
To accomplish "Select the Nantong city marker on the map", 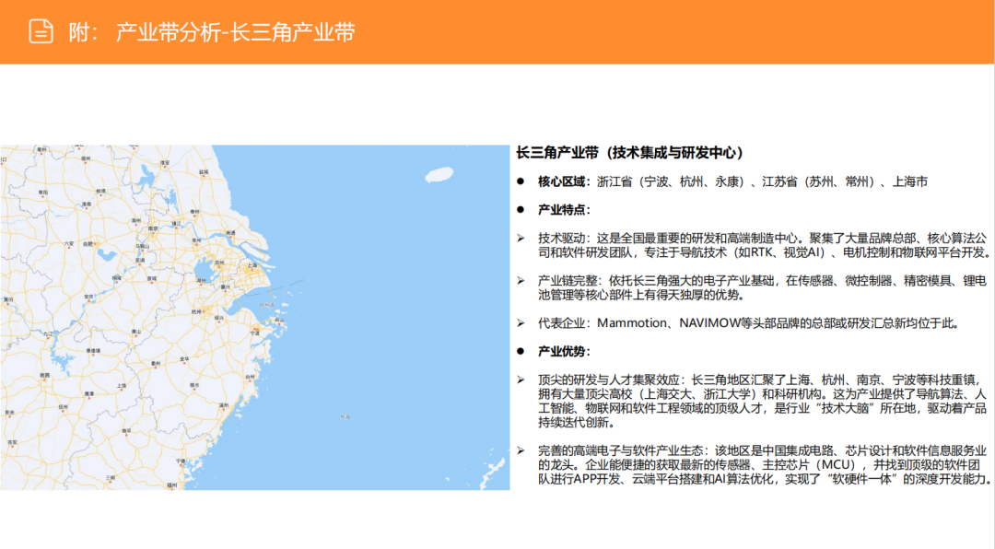I will pyautogui.click(x=231, y=236).
